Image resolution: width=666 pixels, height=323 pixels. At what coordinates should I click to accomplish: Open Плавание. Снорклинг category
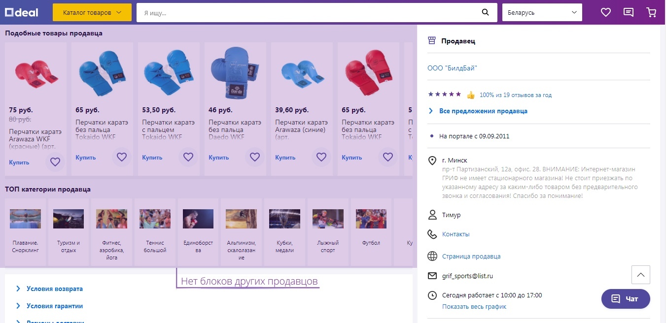(25, 232)
